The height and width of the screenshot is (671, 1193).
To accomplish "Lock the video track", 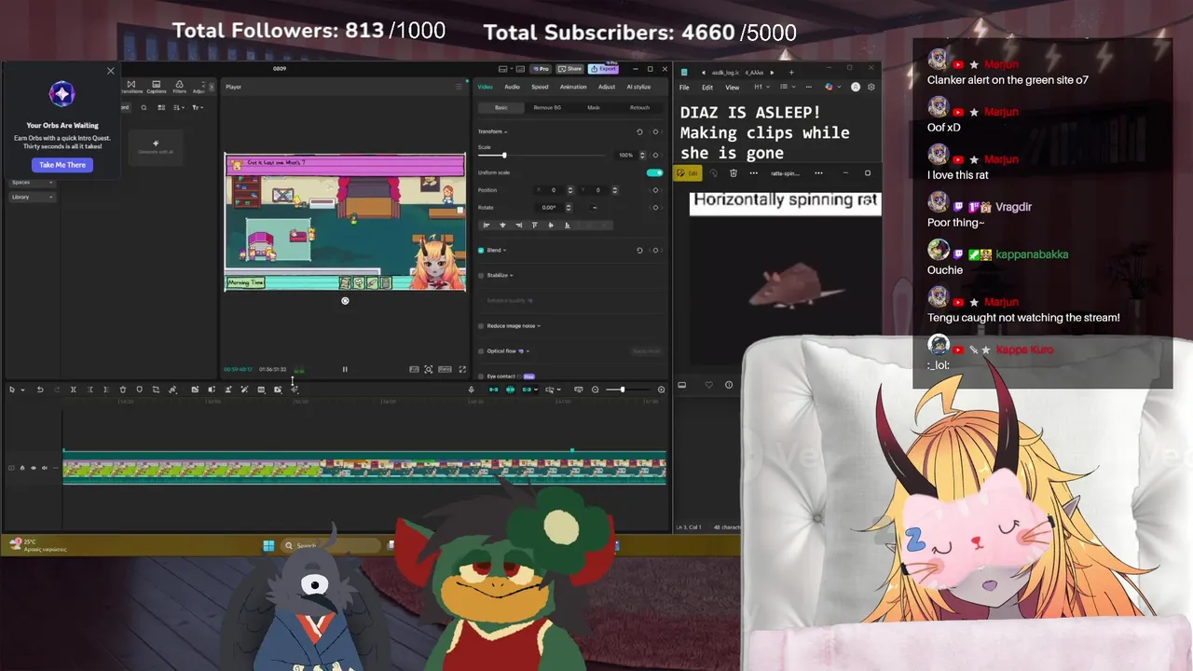I will (x=22, y=468).
